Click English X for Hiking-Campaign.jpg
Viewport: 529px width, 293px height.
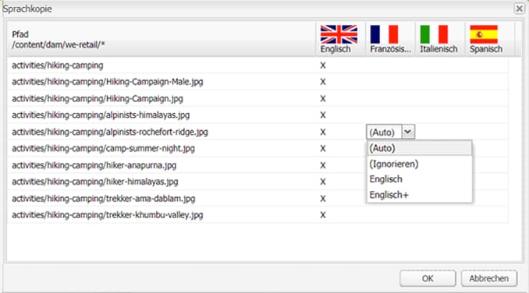click(323, 99)
